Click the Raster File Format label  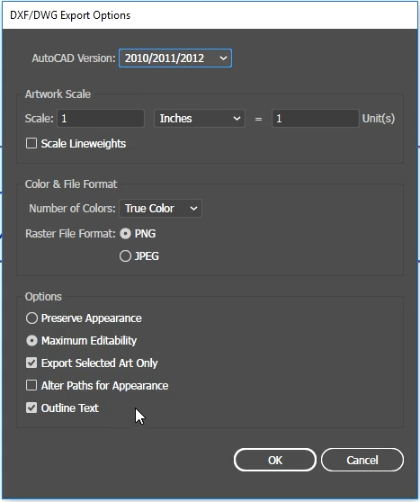click(70, 234)
